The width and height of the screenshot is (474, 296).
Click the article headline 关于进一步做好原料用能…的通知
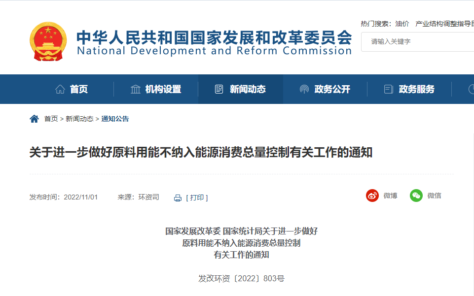click(201, 152)
